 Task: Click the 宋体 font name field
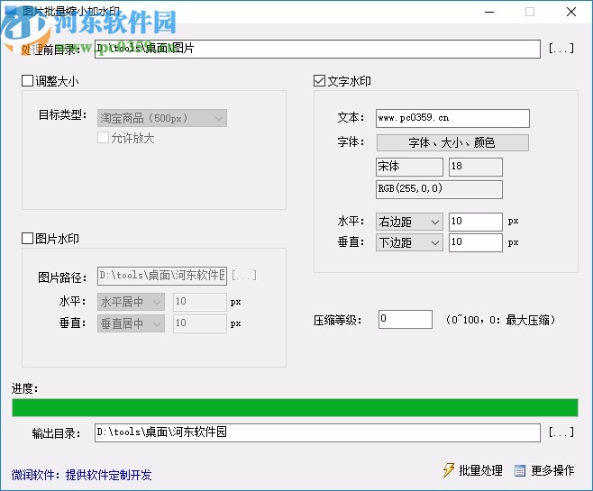click(x=409, y=167)
